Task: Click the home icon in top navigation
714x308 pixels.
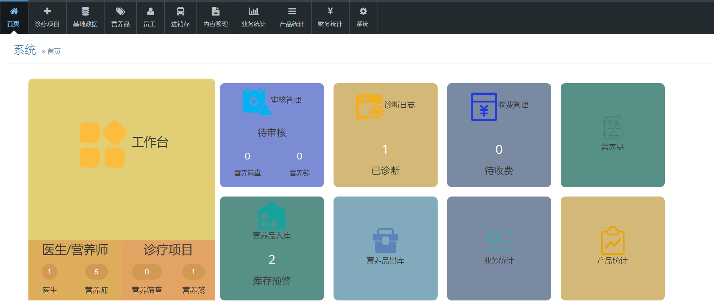Action: click(14, 11)
